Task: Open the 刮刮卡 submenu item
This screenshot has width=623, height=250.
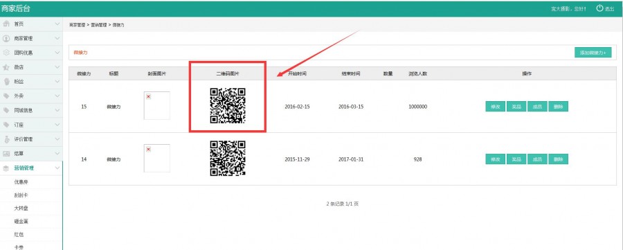Action: coord(21,195)
